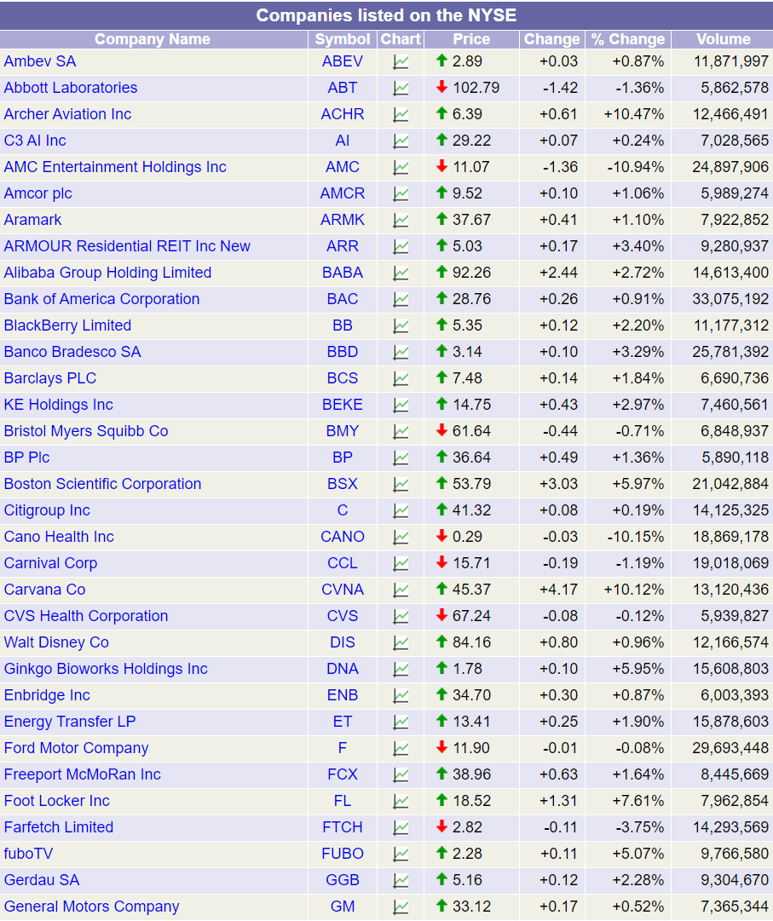
Task: Open Ginkgo Bioworks chart icon
Action: [401, 670]
